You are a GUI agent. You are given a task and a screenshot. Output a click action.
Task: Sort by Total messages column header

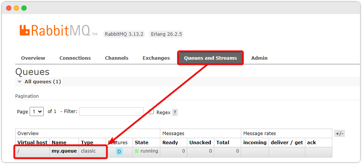(x=223, y=142)
